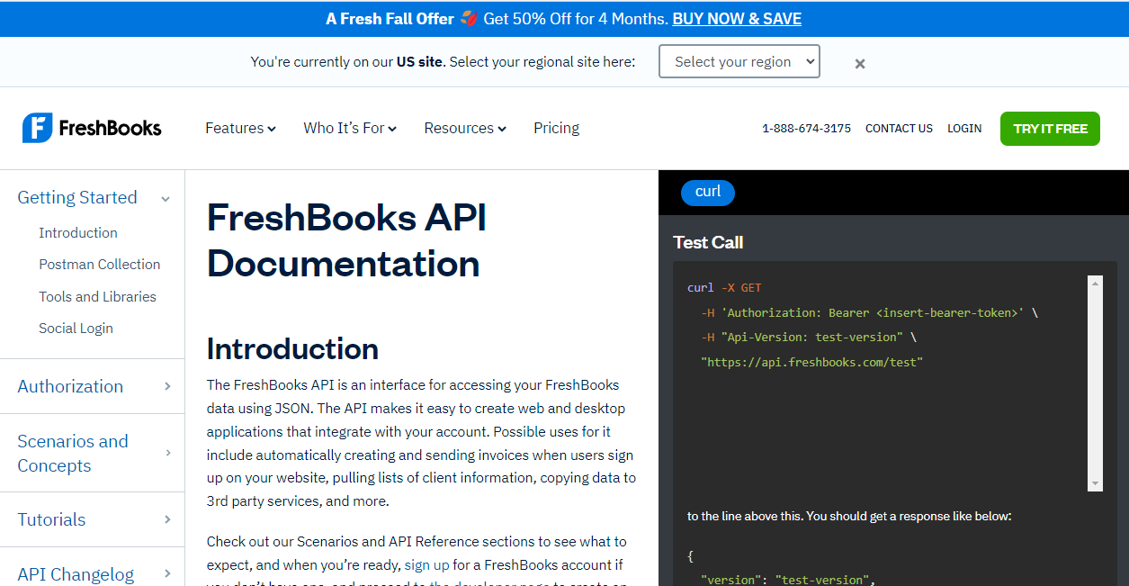The image size is (1129, 586).
Task: Open the LOGIN link
Action: point(963,129)
